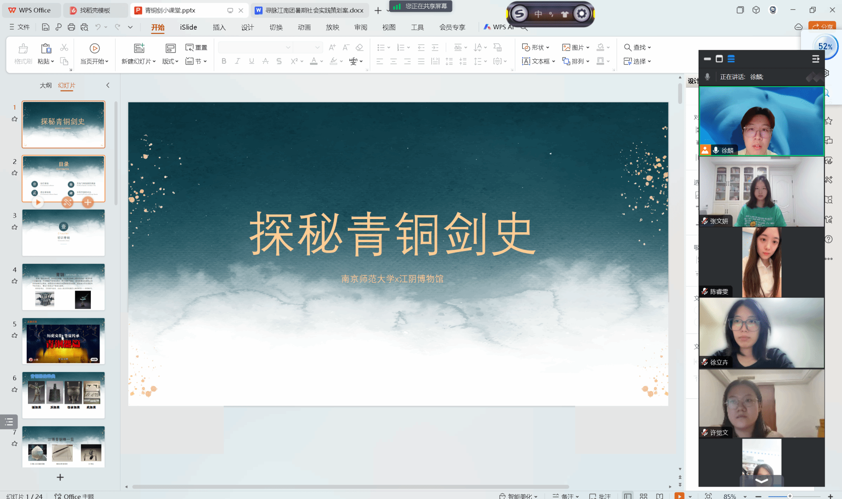The height and width of the screenshot is (499, 842).
Task: Expand the 版式 layout dropdown
Action: tap(170, 61)
